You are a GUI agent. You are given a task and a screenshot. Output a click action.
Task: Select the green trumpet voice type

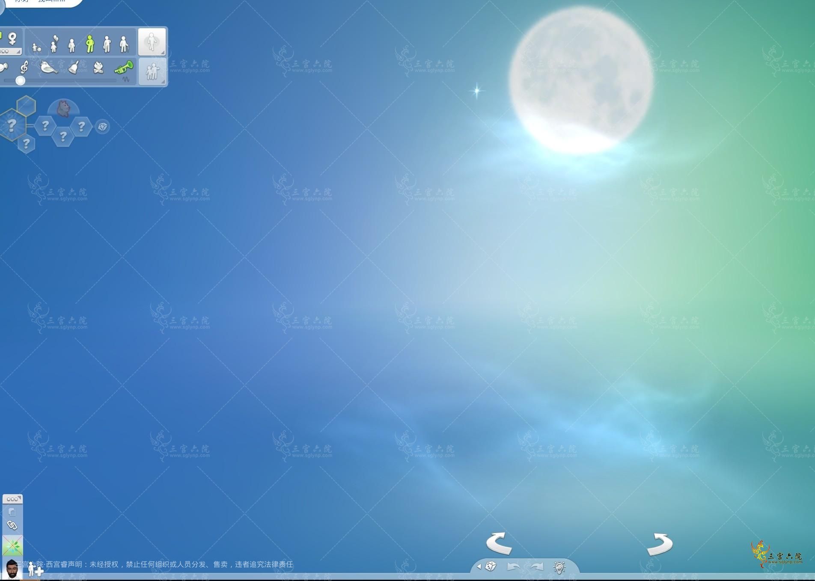[124, 67]
